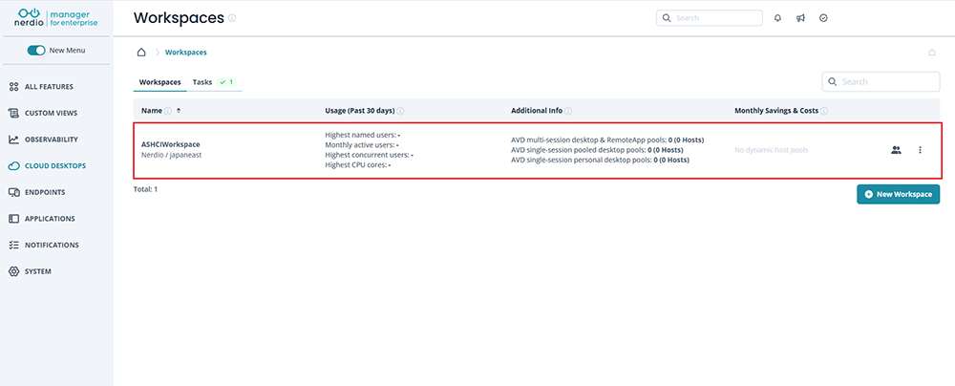Focus the top header Search field
955x386 pixels.
pos(709,18)
